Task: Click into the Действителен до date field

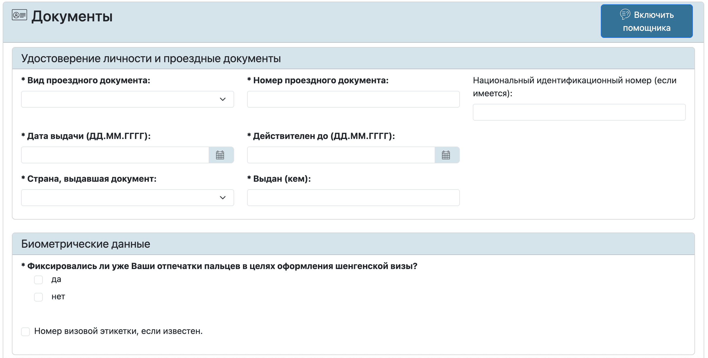Action: tap(341, 155)
